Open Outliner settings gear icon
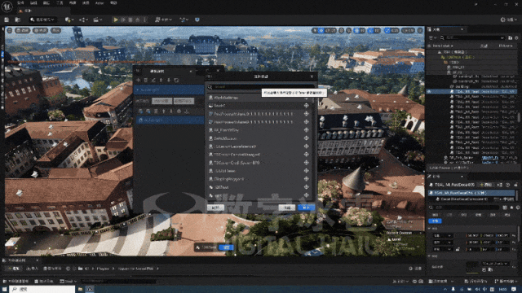 click(x=516, y=38)
